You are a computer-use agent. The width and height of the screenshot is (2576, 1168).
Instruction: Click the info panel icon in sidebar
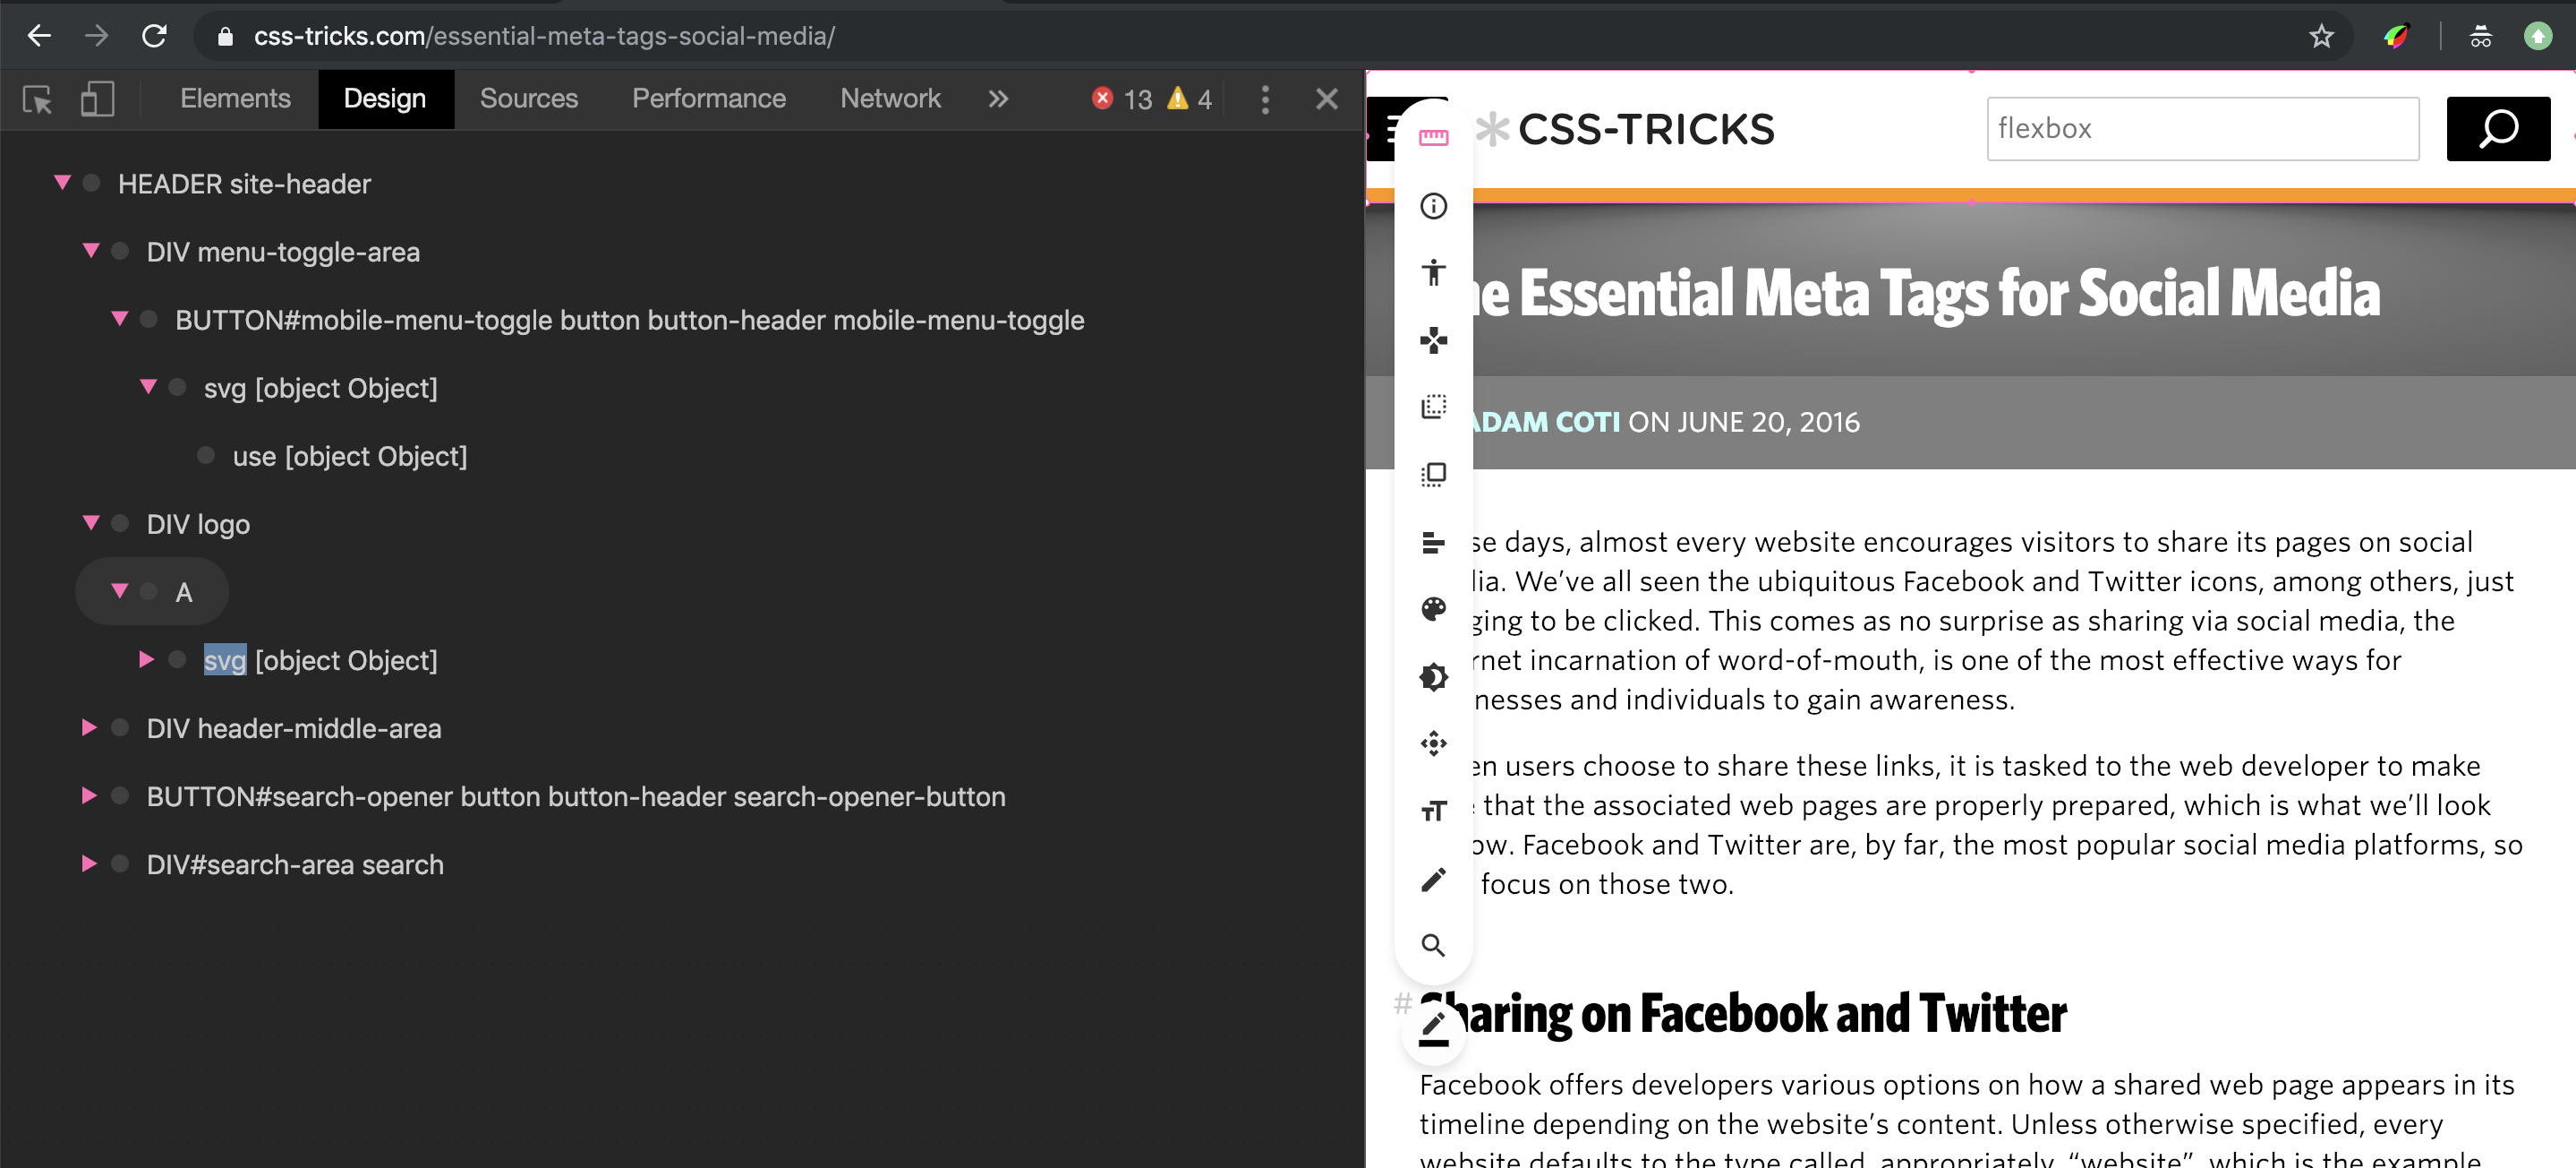(x=1433, y=206)
